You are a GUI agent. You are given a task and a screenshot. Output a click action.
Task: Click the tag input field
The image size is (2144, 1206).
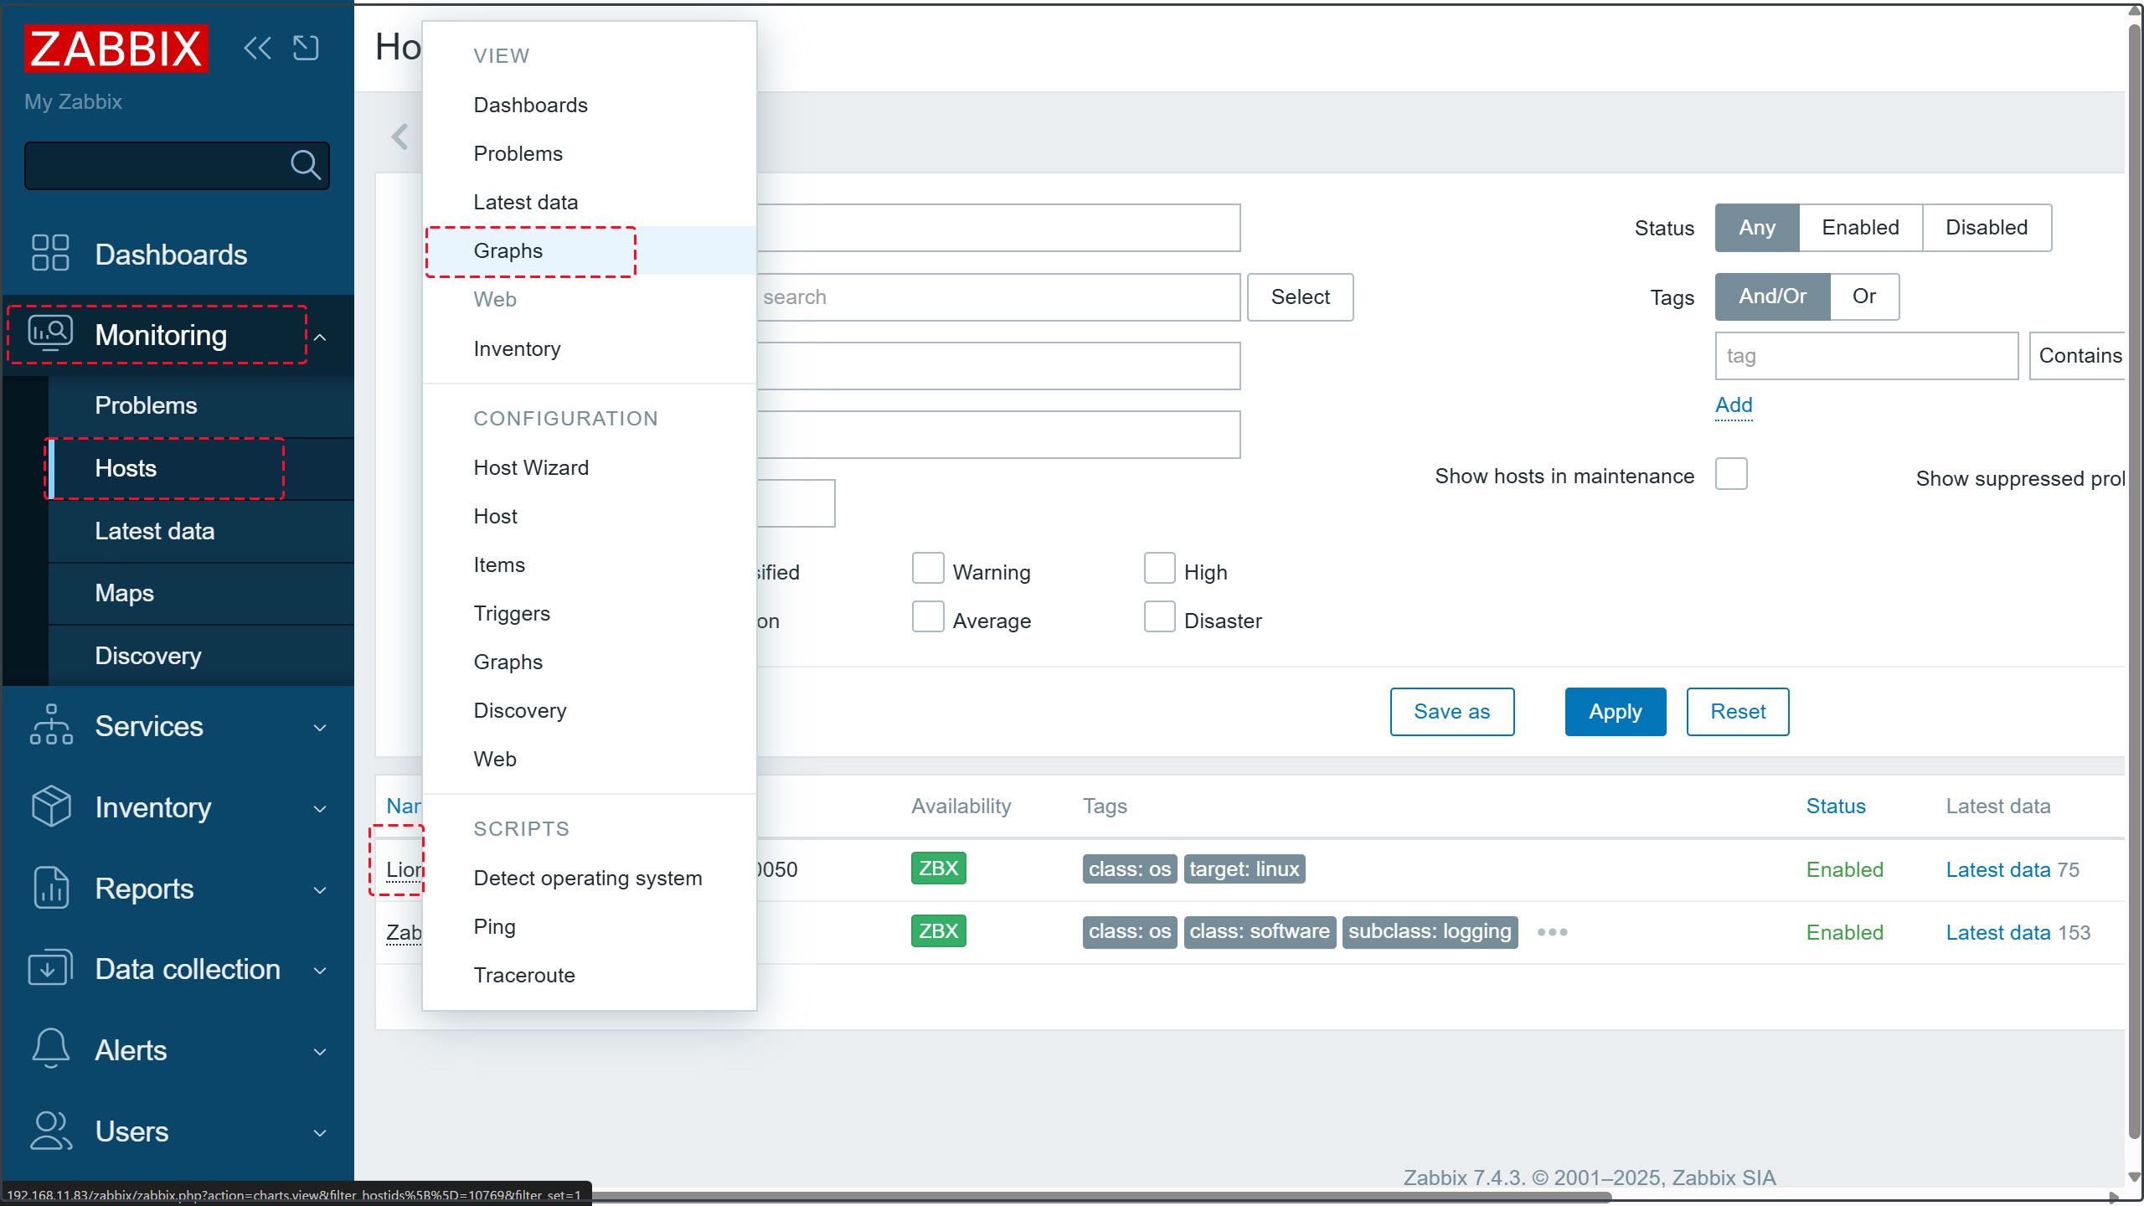click(x=1865, y=356)
